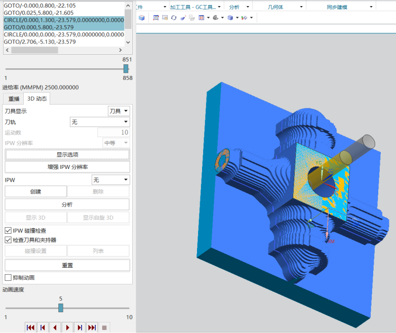The image size is (396, 333).
Task: Open the 加工工具 - GC工具 menu
Action: [x=195, y=7]
